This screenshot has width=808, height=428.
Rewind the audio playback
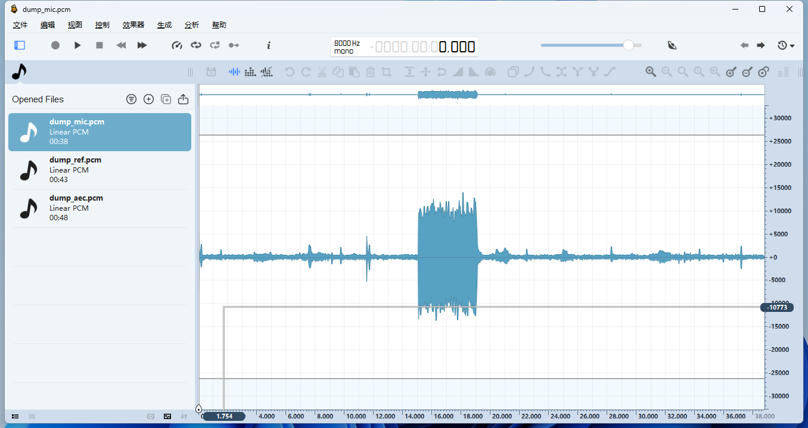(x=121, y=45)
